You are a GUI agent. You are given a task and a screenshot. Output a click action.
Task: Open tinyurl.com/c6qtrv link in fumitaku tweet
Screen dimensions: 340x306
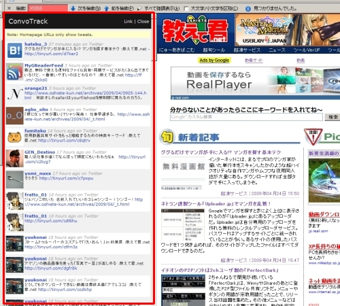64,141
